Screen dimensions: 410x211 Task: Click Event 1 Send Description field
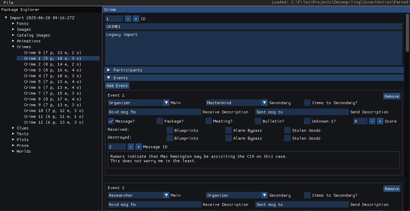[x=302, y=112]
